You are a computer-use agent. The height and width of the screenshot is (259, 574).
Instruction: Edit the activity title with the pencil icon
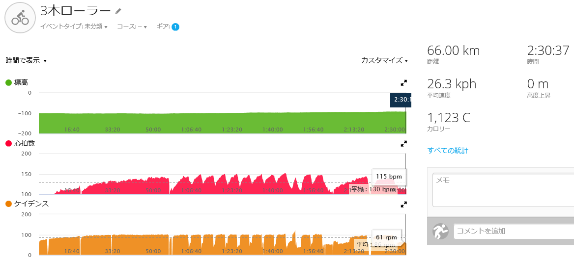tap(118, 11)
